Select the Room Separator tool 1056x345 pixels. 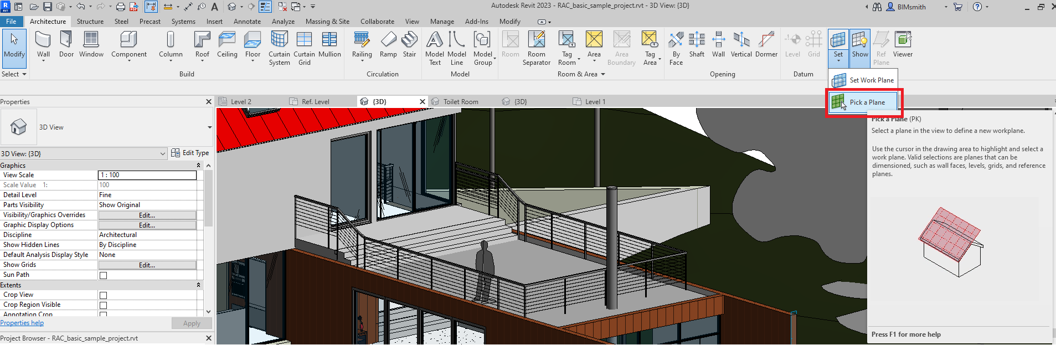pos(536,47)
